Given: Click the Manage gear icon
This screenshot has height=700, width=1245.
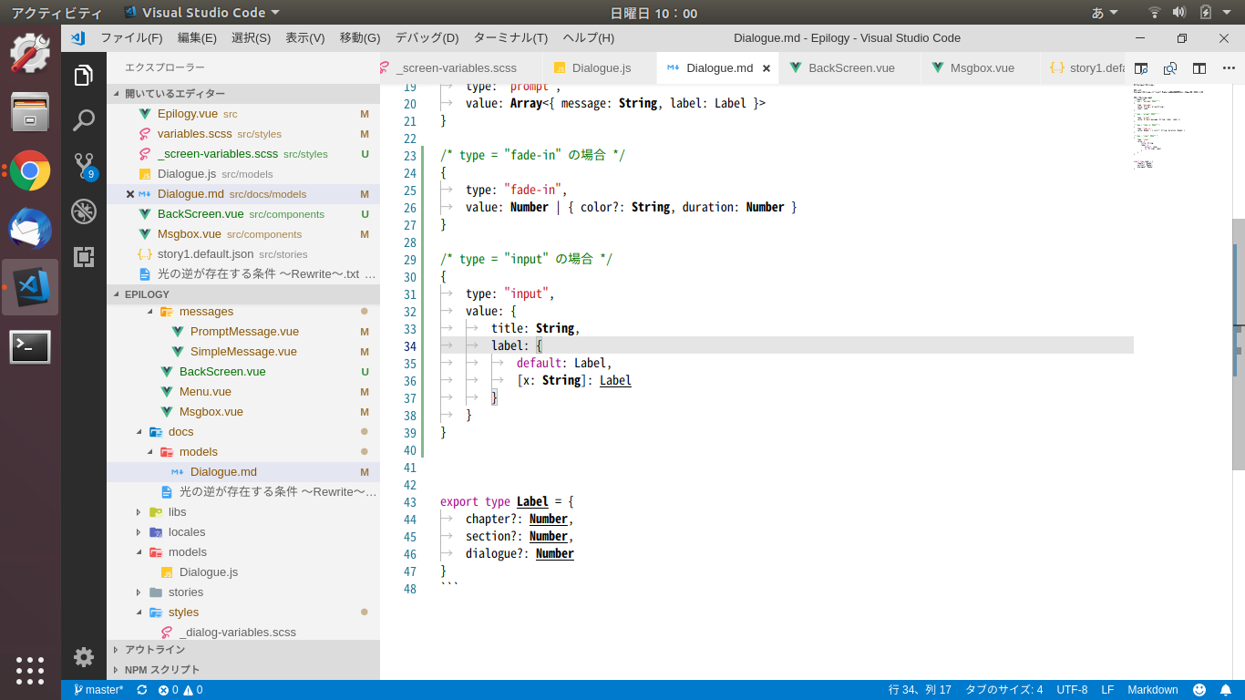Looking at the screenshot, I should [x=84, y=656].
